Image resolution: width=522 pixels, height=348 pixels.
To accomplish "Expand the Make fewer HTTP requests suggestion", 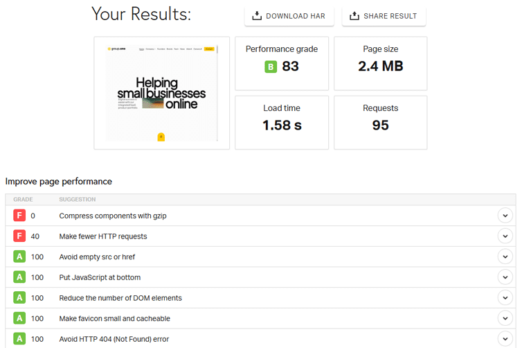I will coord(505,236).
